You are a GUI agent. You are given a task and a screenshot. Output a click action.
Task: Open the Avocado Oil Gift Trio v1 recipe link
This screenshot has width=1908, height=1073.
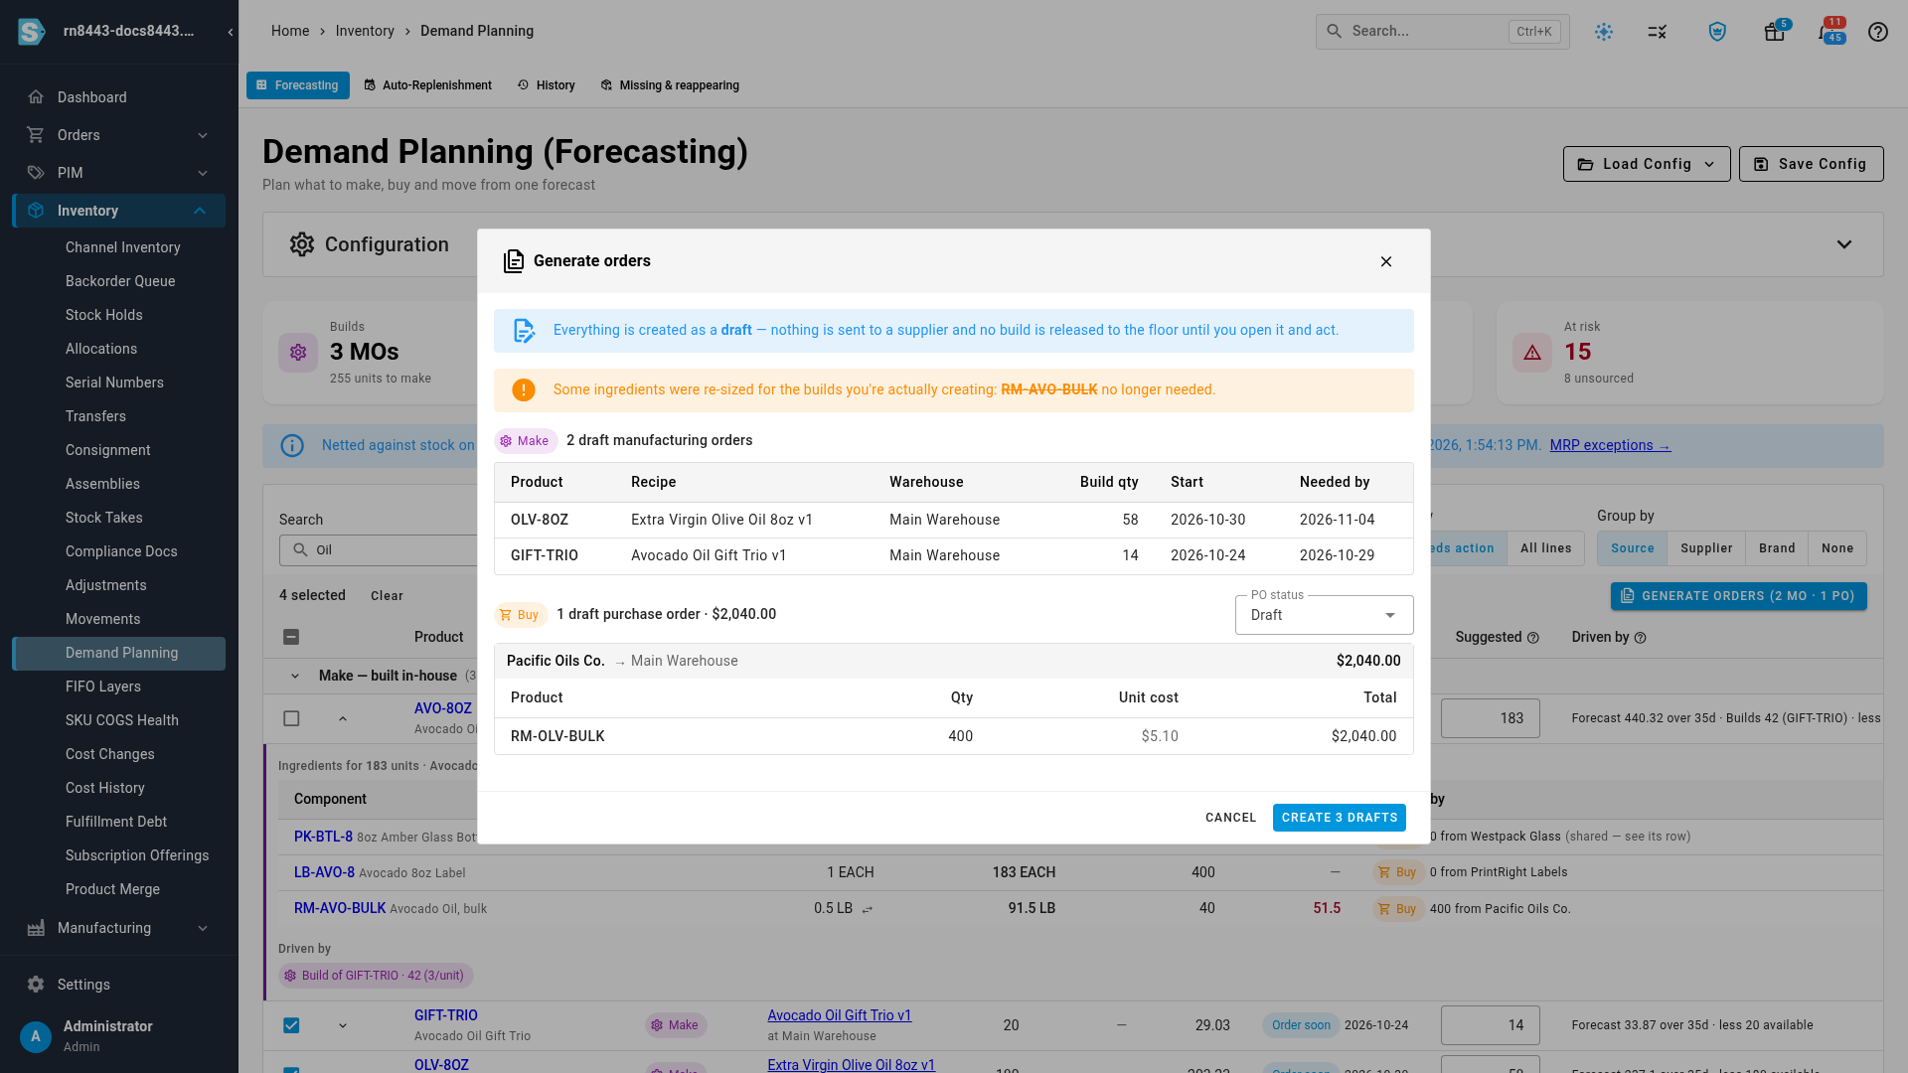pyautogui.click(x=839, y=1015)
